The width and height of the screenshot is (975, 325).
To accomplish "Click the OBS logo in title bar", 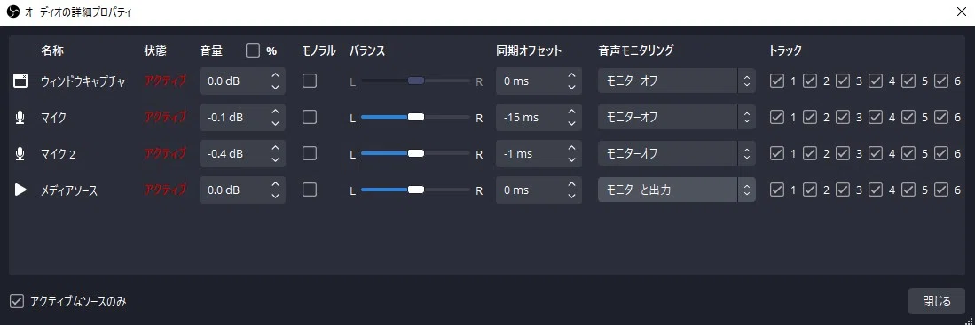I will (x=12, y=12).
